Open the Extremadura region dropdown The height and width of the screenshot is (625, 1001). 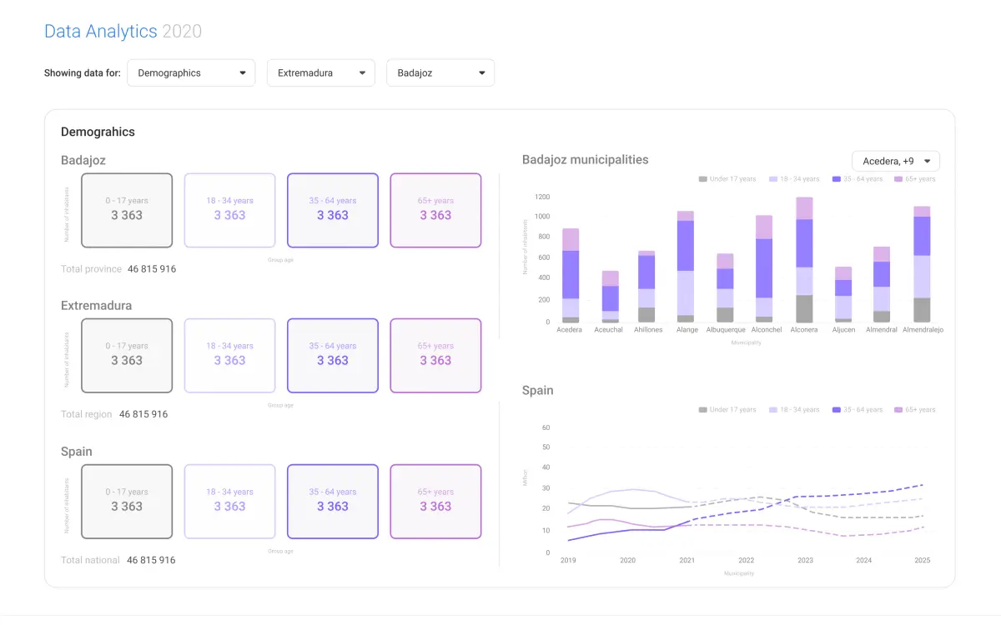click(321, 72)
